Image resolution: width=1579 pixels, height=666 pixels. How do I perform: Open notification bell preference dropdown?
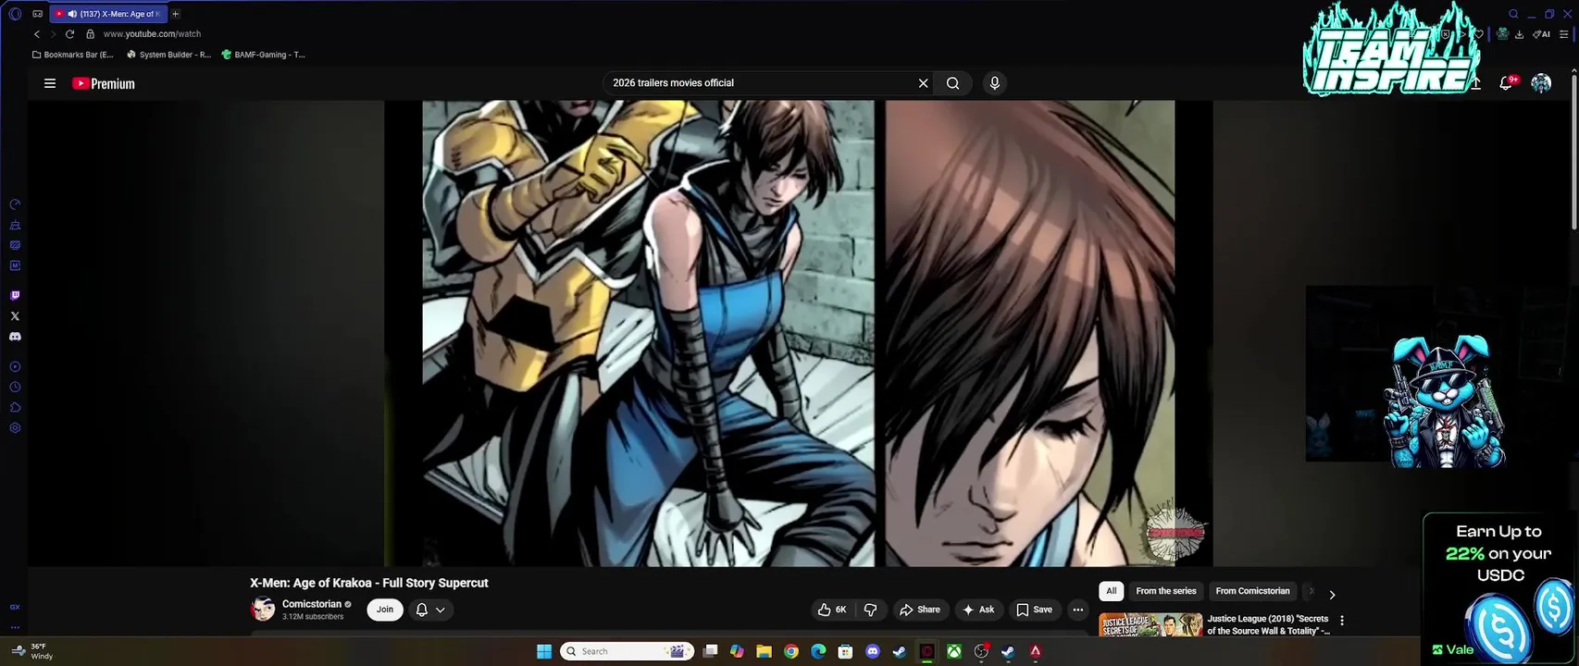(x=430, y=610)
